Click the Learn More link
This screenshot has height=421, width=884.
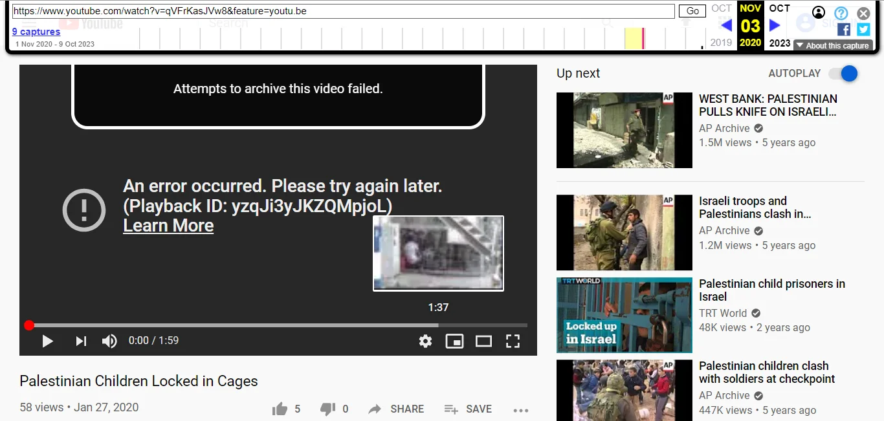168,225
